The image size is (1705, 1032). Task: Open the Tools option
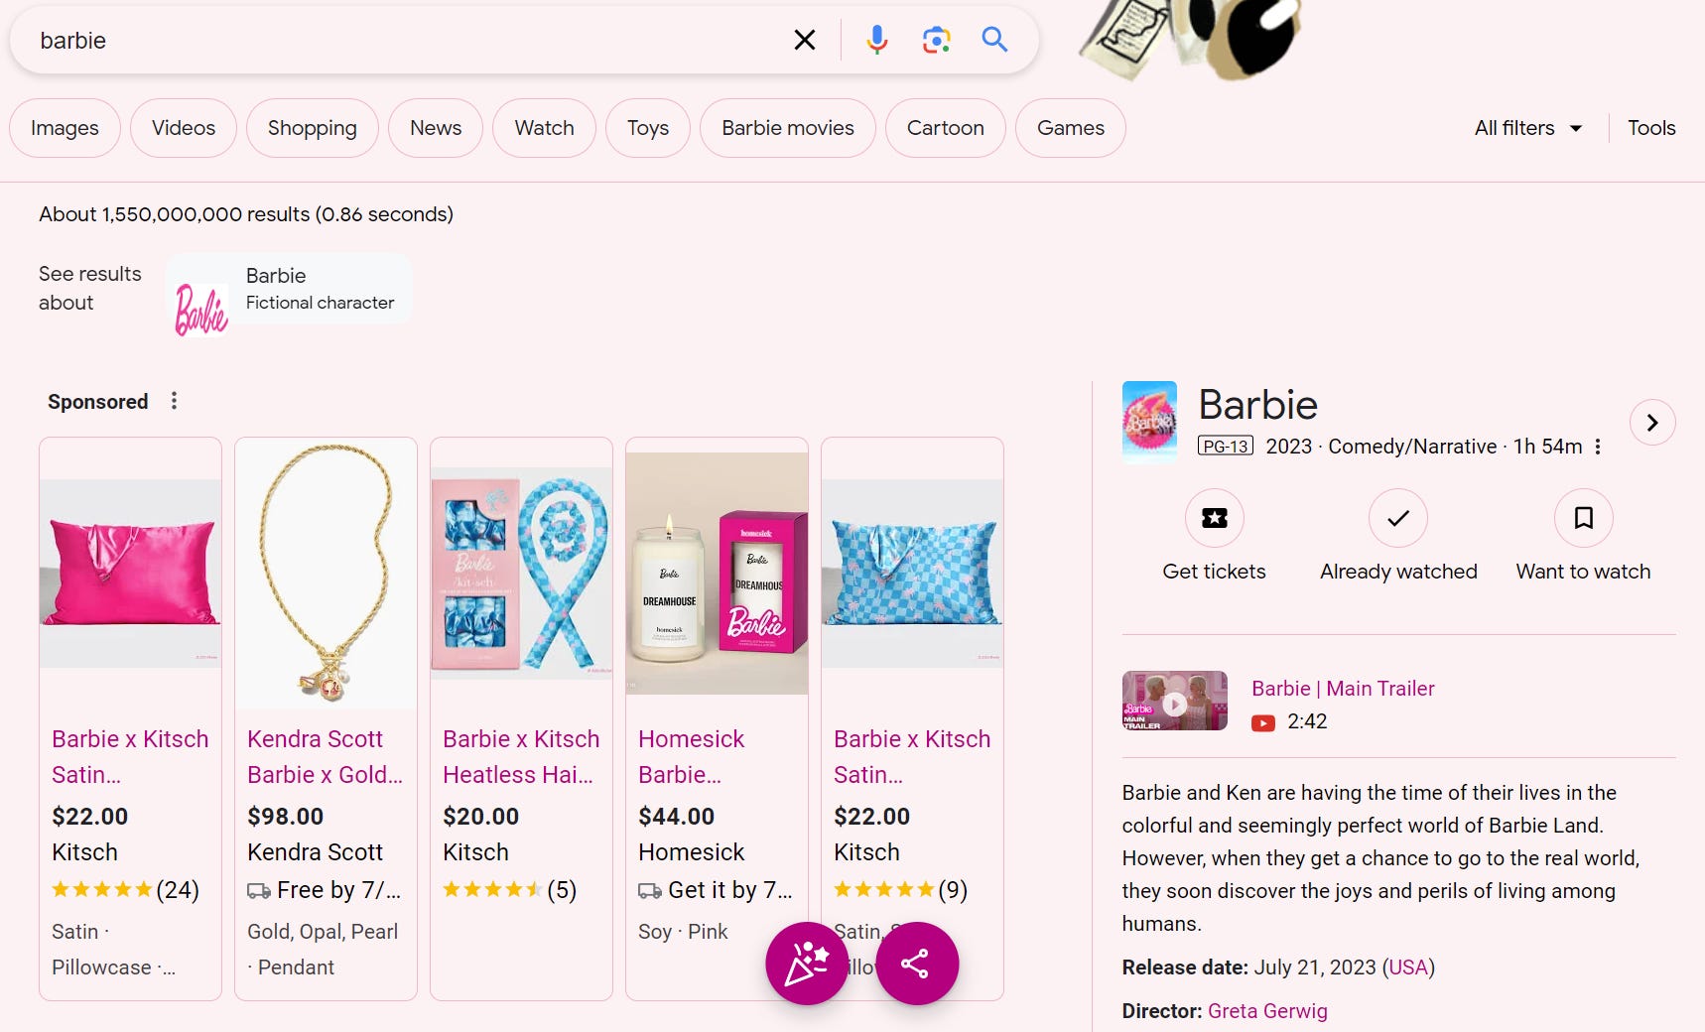pos(1651,128)
